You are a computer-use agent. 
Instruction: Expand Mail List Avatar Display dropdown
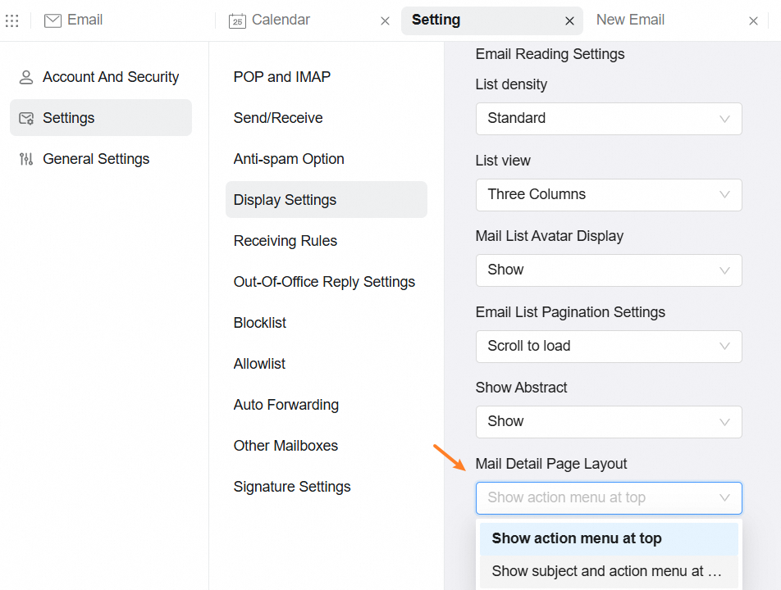pos(609,270)
